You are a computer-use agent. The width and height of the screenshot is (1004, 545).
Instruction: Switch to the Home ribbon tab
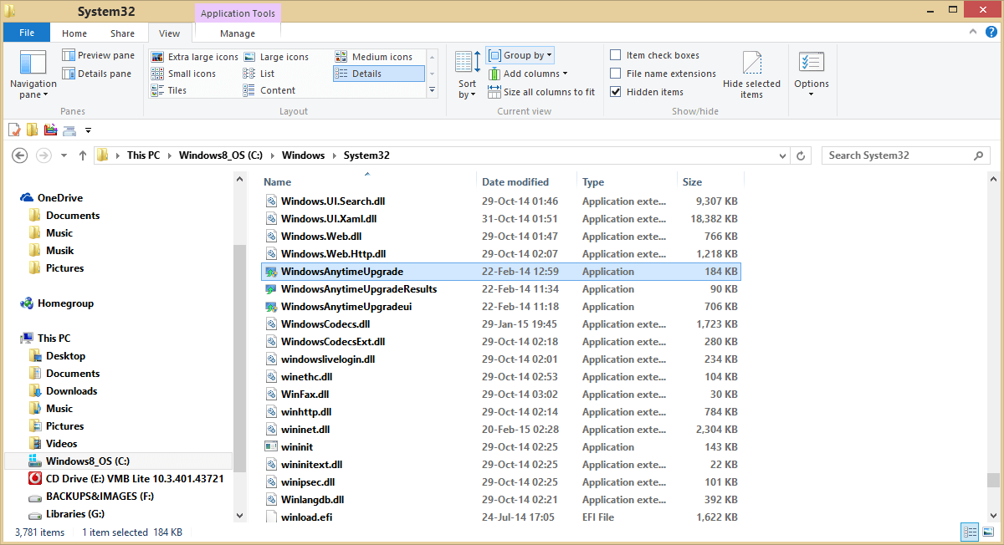tap(74, 33)
